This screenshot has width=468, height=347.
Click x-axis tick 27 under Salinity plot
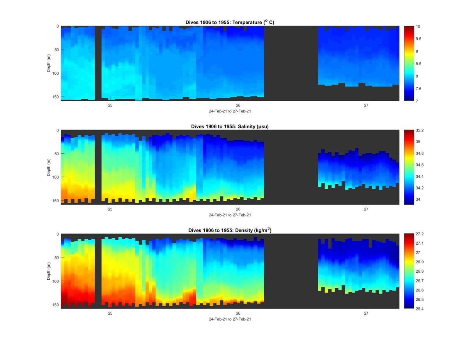(x=366, y=209)
